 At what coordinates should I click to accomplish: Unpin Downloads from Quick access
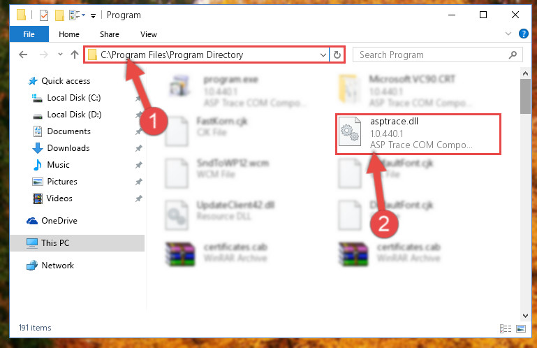[139, 148]
